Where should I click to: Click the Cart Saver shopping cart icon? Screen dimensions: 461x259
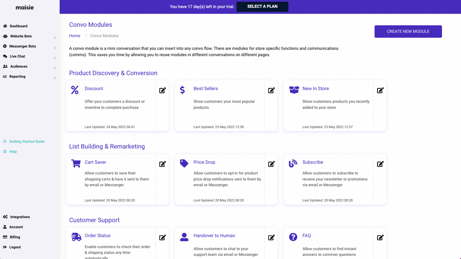76,163
